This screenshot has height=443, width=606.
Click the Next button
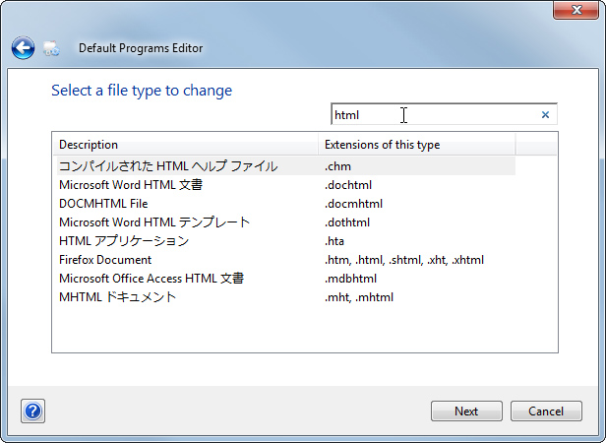[x=466, y=411]
